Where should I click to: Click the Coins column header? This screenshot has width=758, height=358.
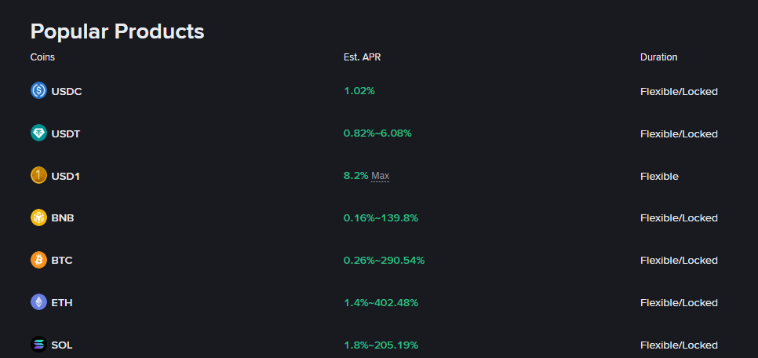pyautogui.click(x=42, y=57)
